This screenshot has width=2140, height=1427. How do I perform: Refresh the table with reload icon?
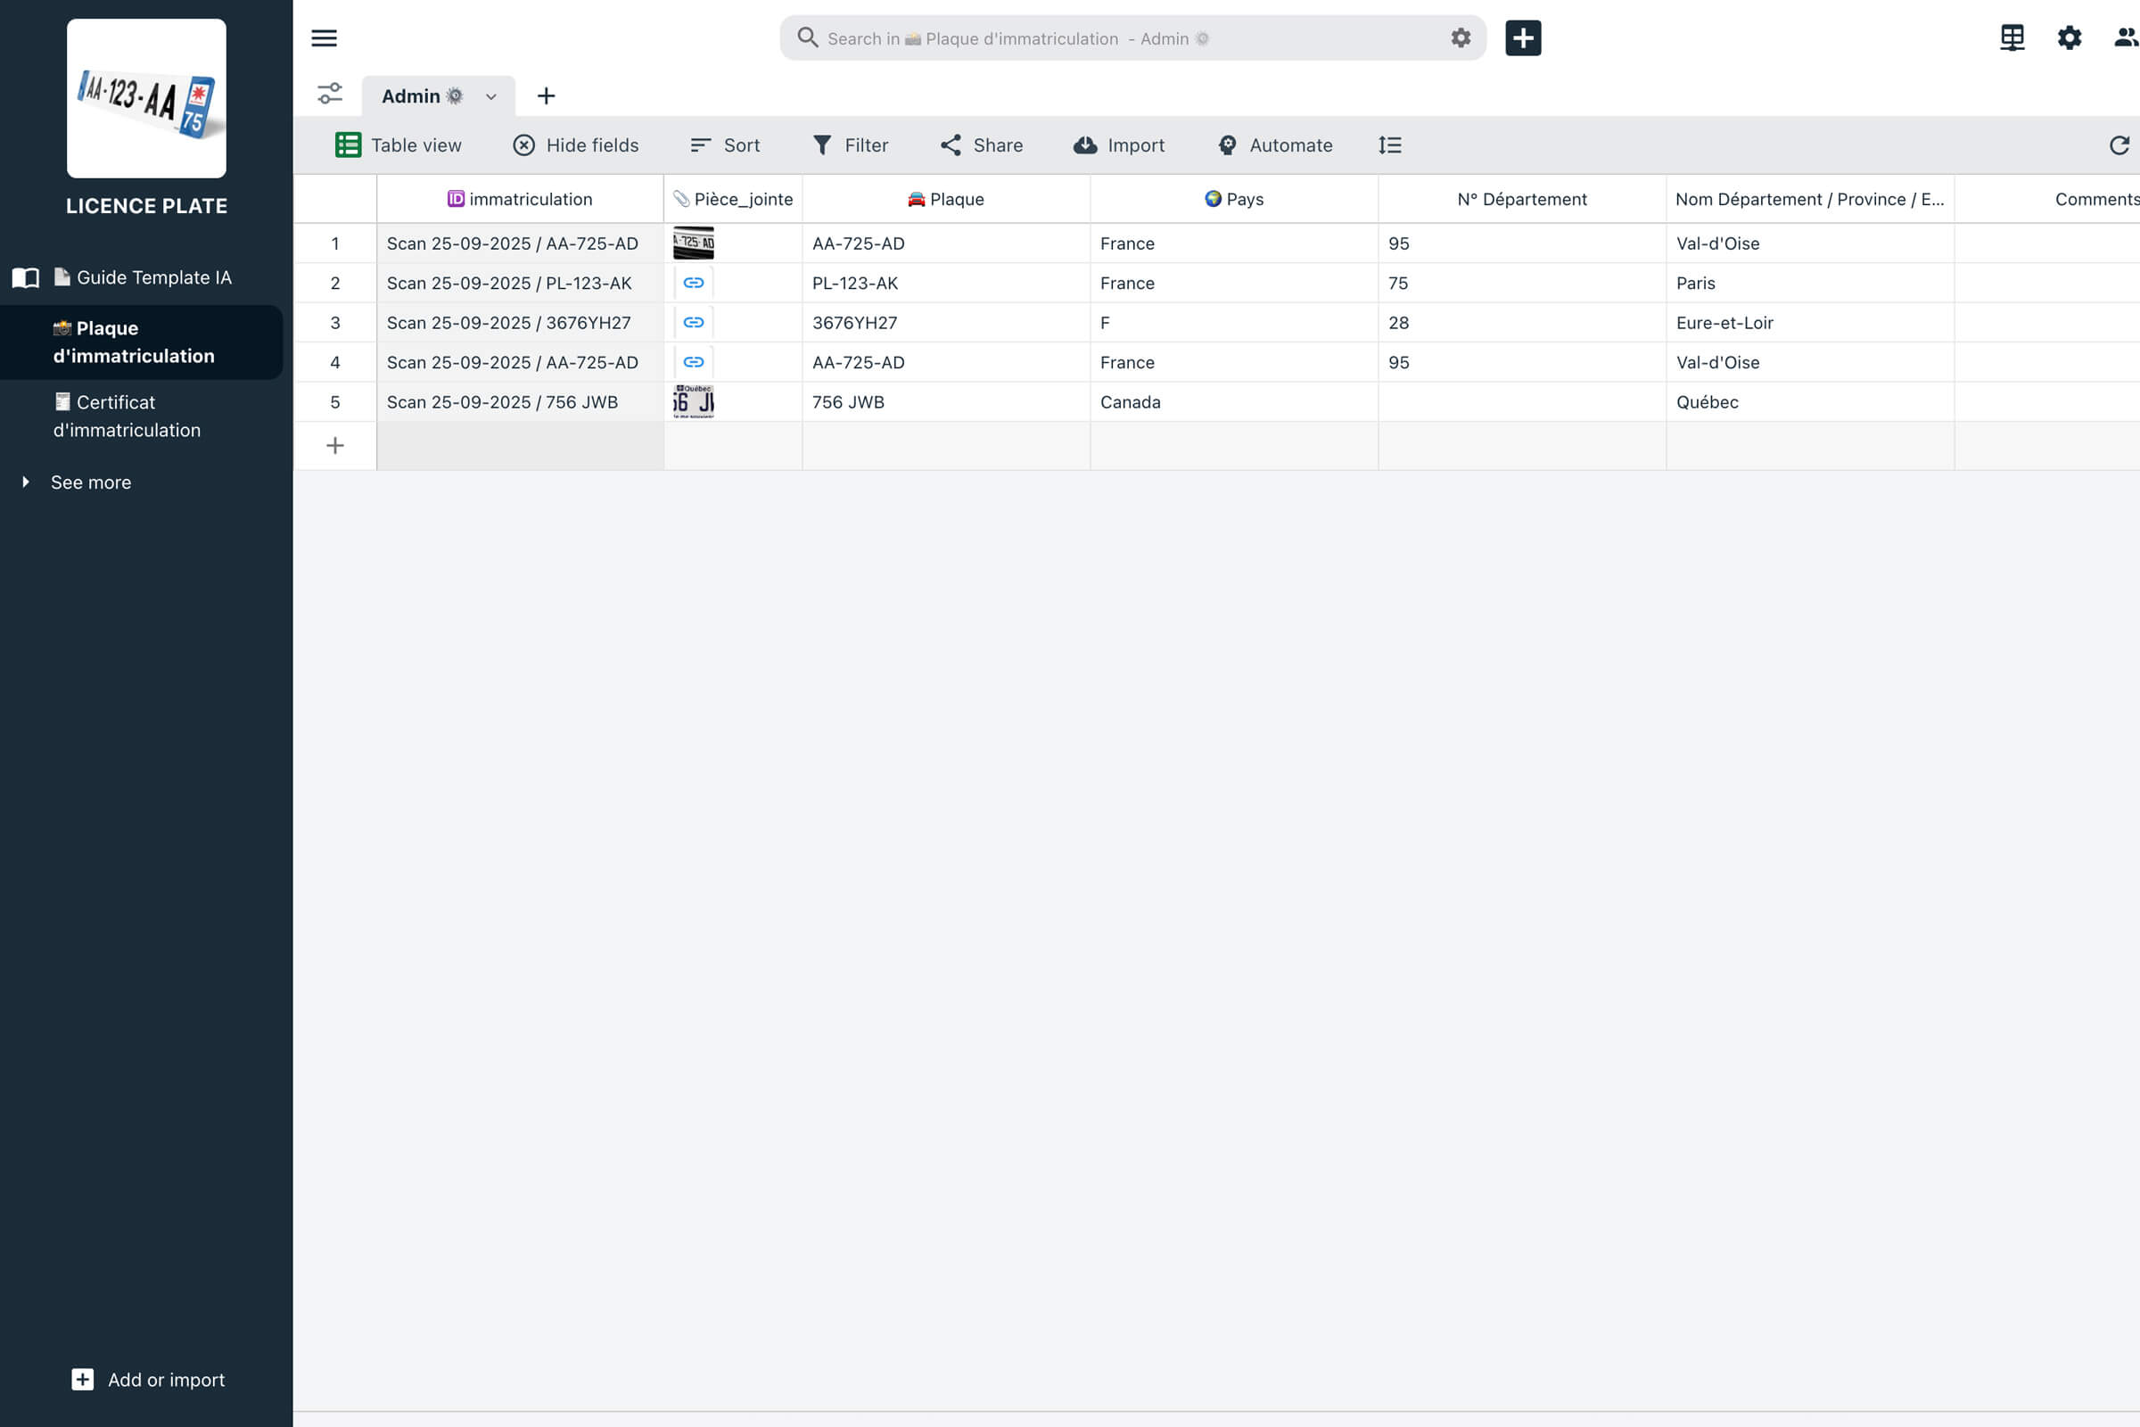[2119, 145]
